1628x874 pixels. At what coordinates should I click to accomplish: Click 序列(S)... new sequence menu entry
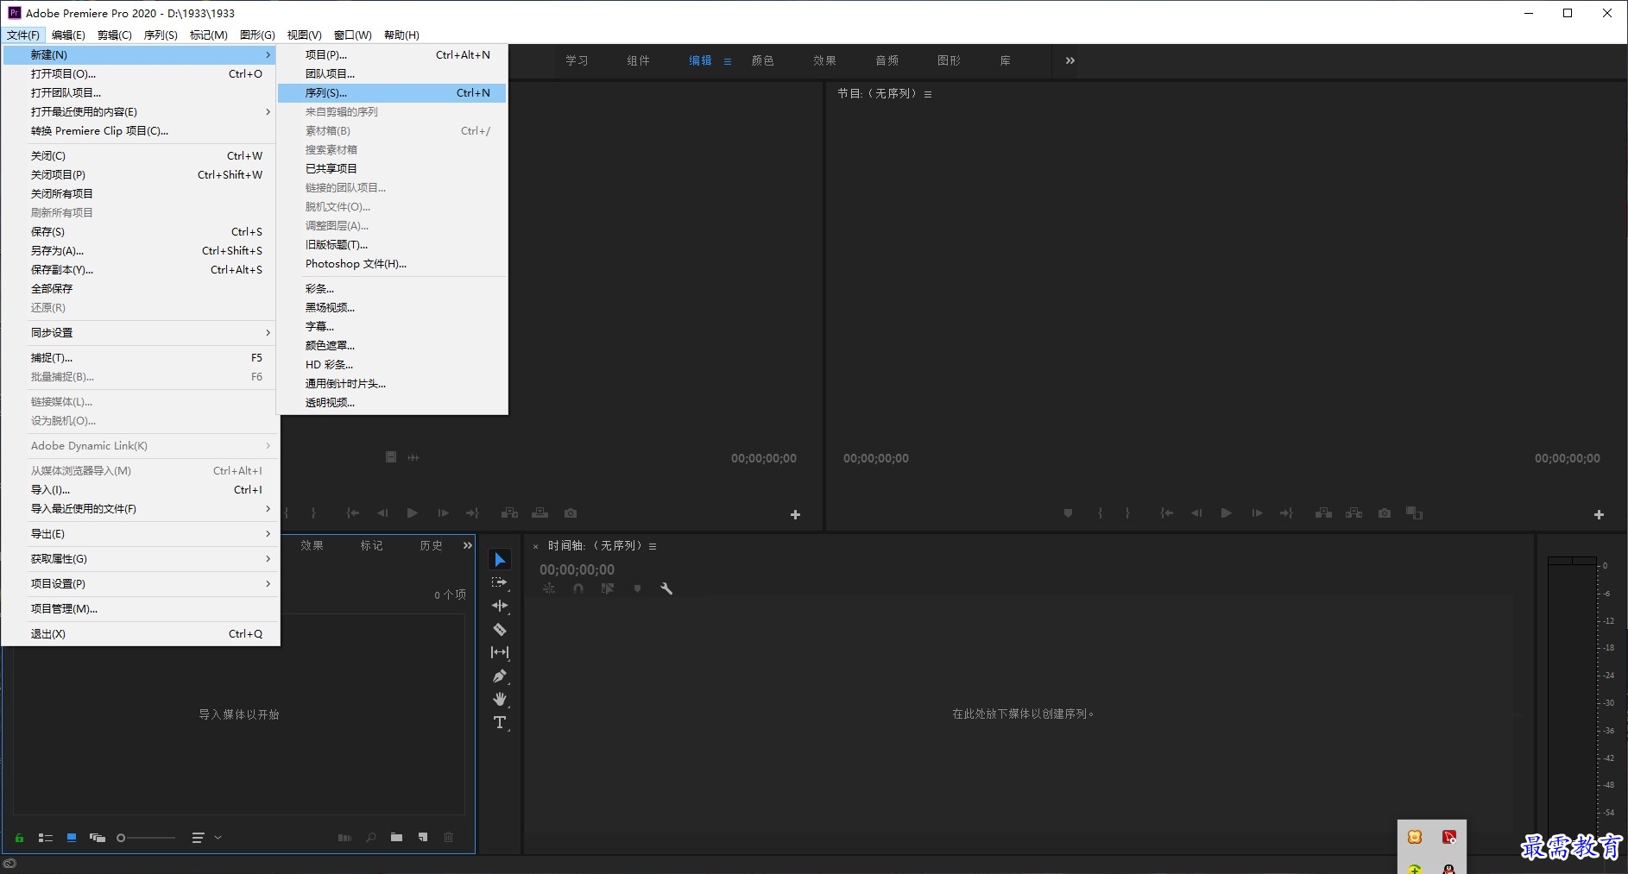point(392,92)
